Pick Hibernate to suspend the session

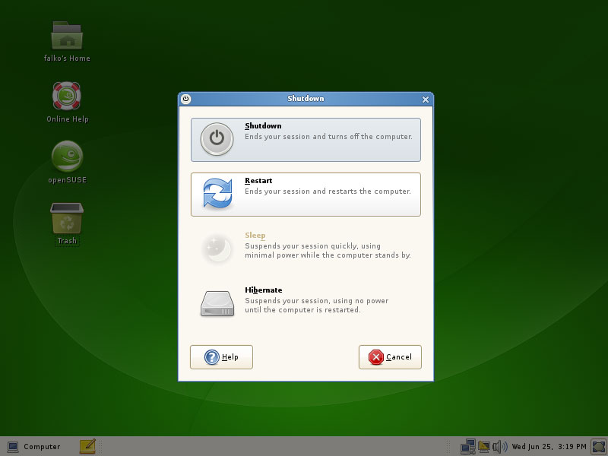coord(306,303)
